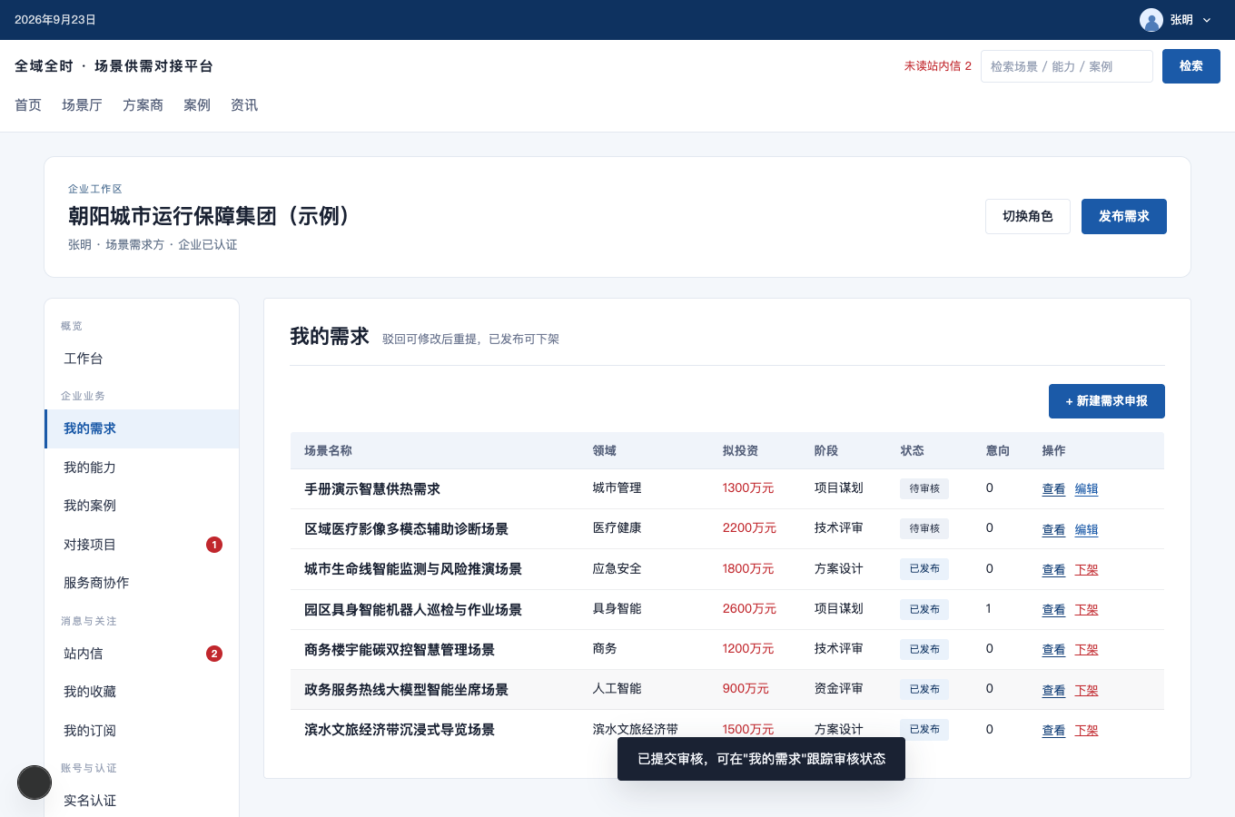Open the 场景厅 nav tab
This screenshot has height=817, width=1235.
click(x=82, y=105)
